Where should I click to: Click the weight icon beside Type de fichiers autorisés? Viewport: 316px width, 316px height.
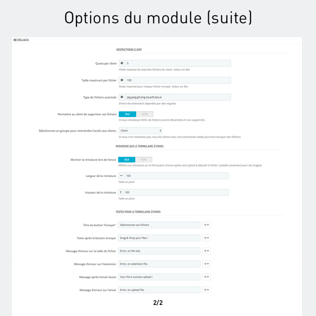(x=122, y=97)
